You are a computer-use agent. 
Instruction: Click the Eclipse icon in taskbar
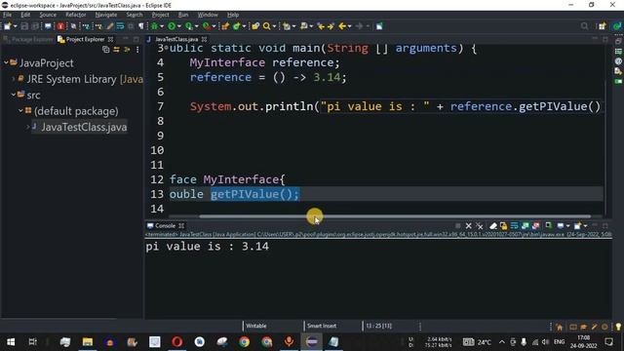(312, 342)
